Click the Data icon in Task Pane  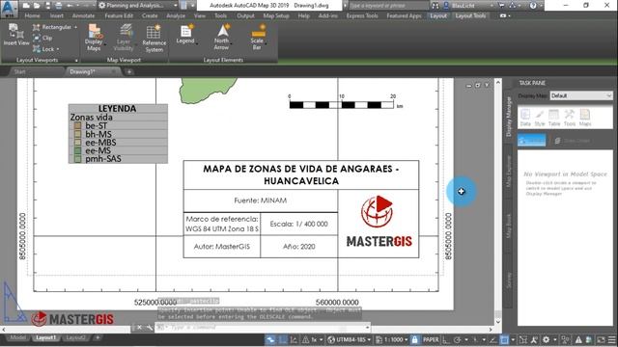pyautogui.click(x=525, y=118)
